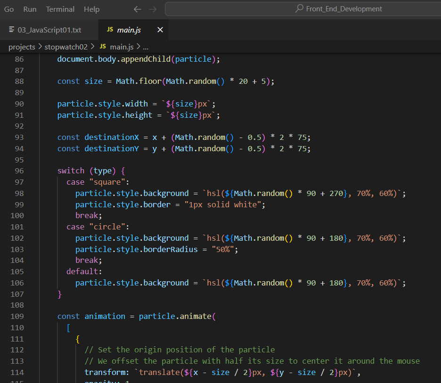Click line number 109
Screen dimensions: 441x383
click(17, 317)
